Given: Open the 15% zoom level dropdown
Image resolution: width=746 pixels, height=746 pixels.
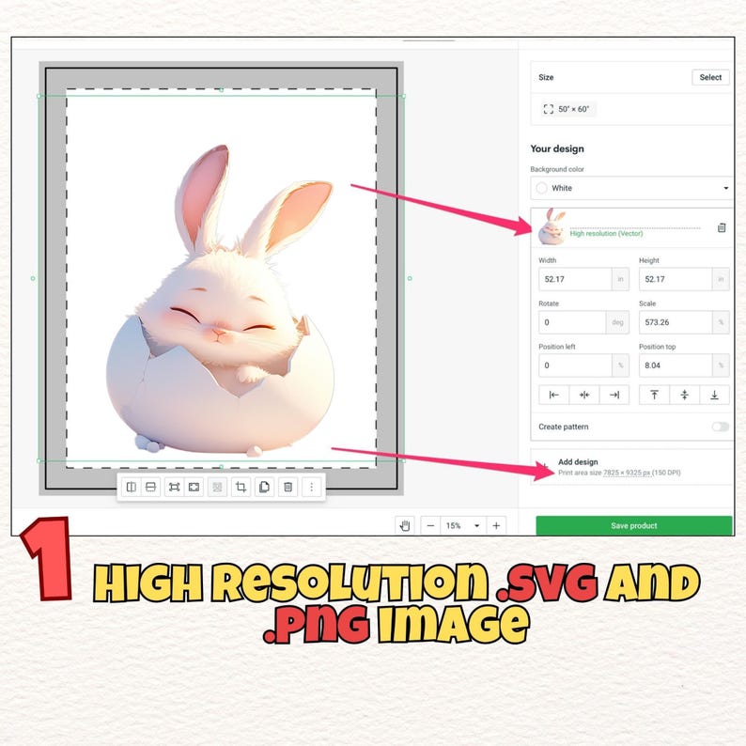Looking at the screenshot, I should click(463, 526).
